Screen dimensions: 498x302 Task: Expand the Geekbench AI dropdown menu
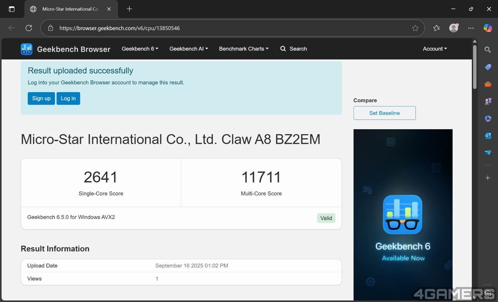coord(189,49)
